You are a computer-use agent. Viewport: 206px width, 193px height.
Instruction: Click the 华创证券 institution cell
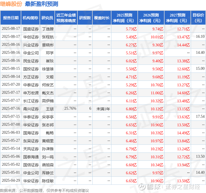click(31, 37)
